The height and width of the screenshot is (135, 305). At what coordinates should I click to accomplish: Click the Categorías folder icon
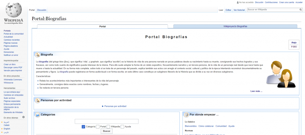coord(38,115)
